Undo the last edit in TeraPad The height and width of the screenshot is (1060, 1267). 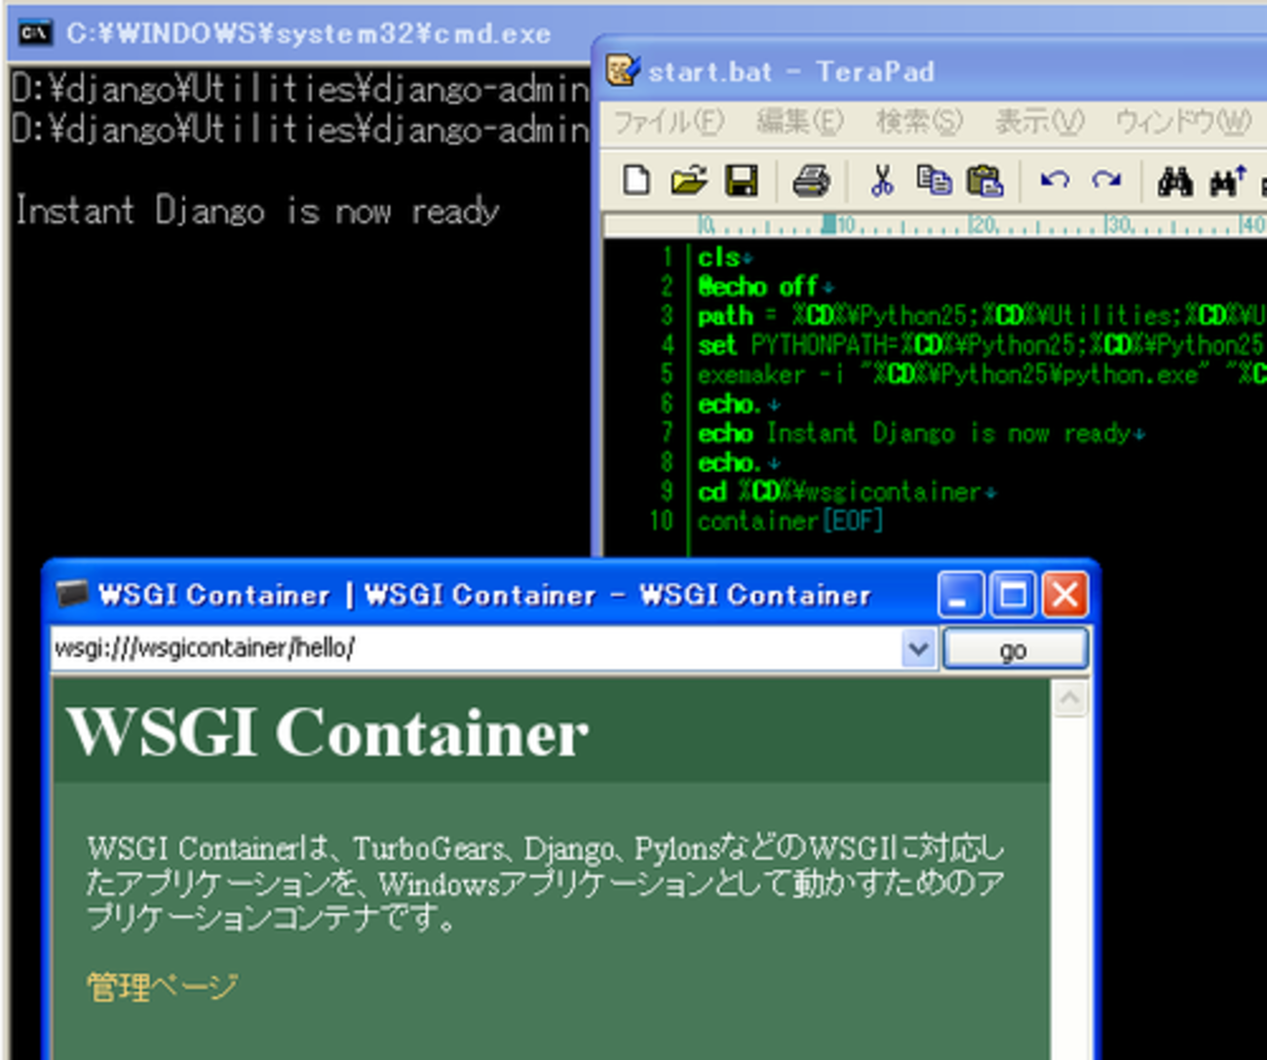[x=1055, y=180]
